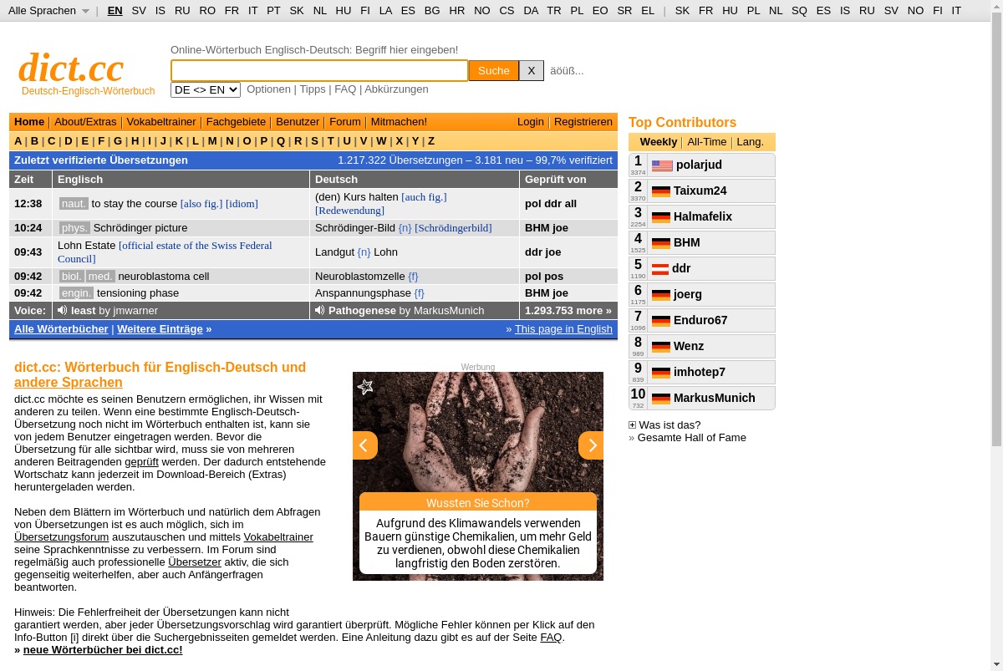Select SV language after EN in top bar
The image size is (1003, 671).
(x=139, y=11)
